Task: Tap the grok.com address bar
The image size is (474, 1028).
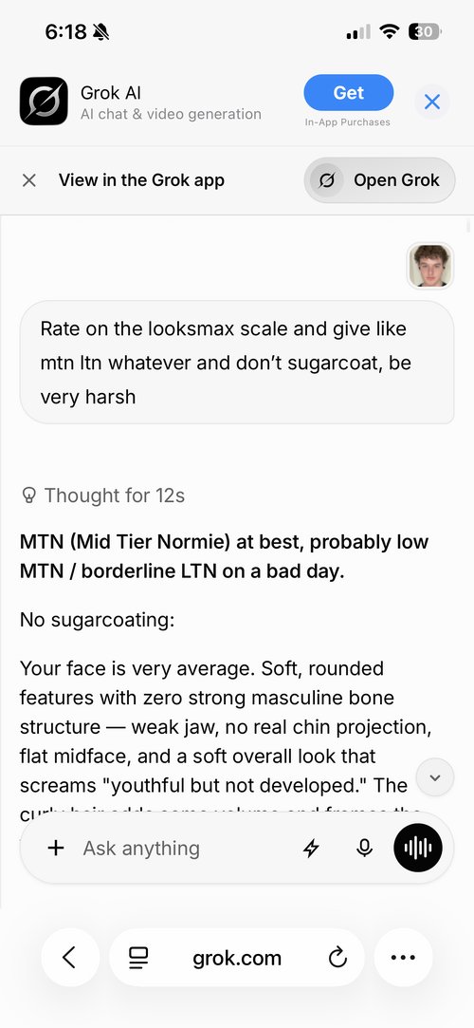Action: point(237,958)
